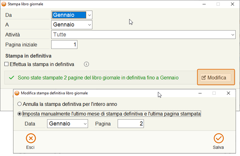Click the info icon beside stampa in definitiva
This screenshot has height=156, width=240.
click(x=86, y=64)
